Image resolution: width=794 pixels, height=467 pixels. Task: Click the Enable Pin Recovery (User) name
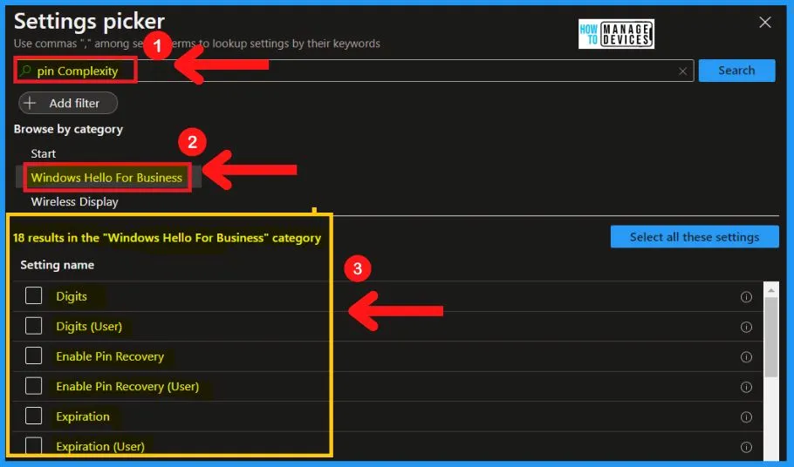click(127, 387)
